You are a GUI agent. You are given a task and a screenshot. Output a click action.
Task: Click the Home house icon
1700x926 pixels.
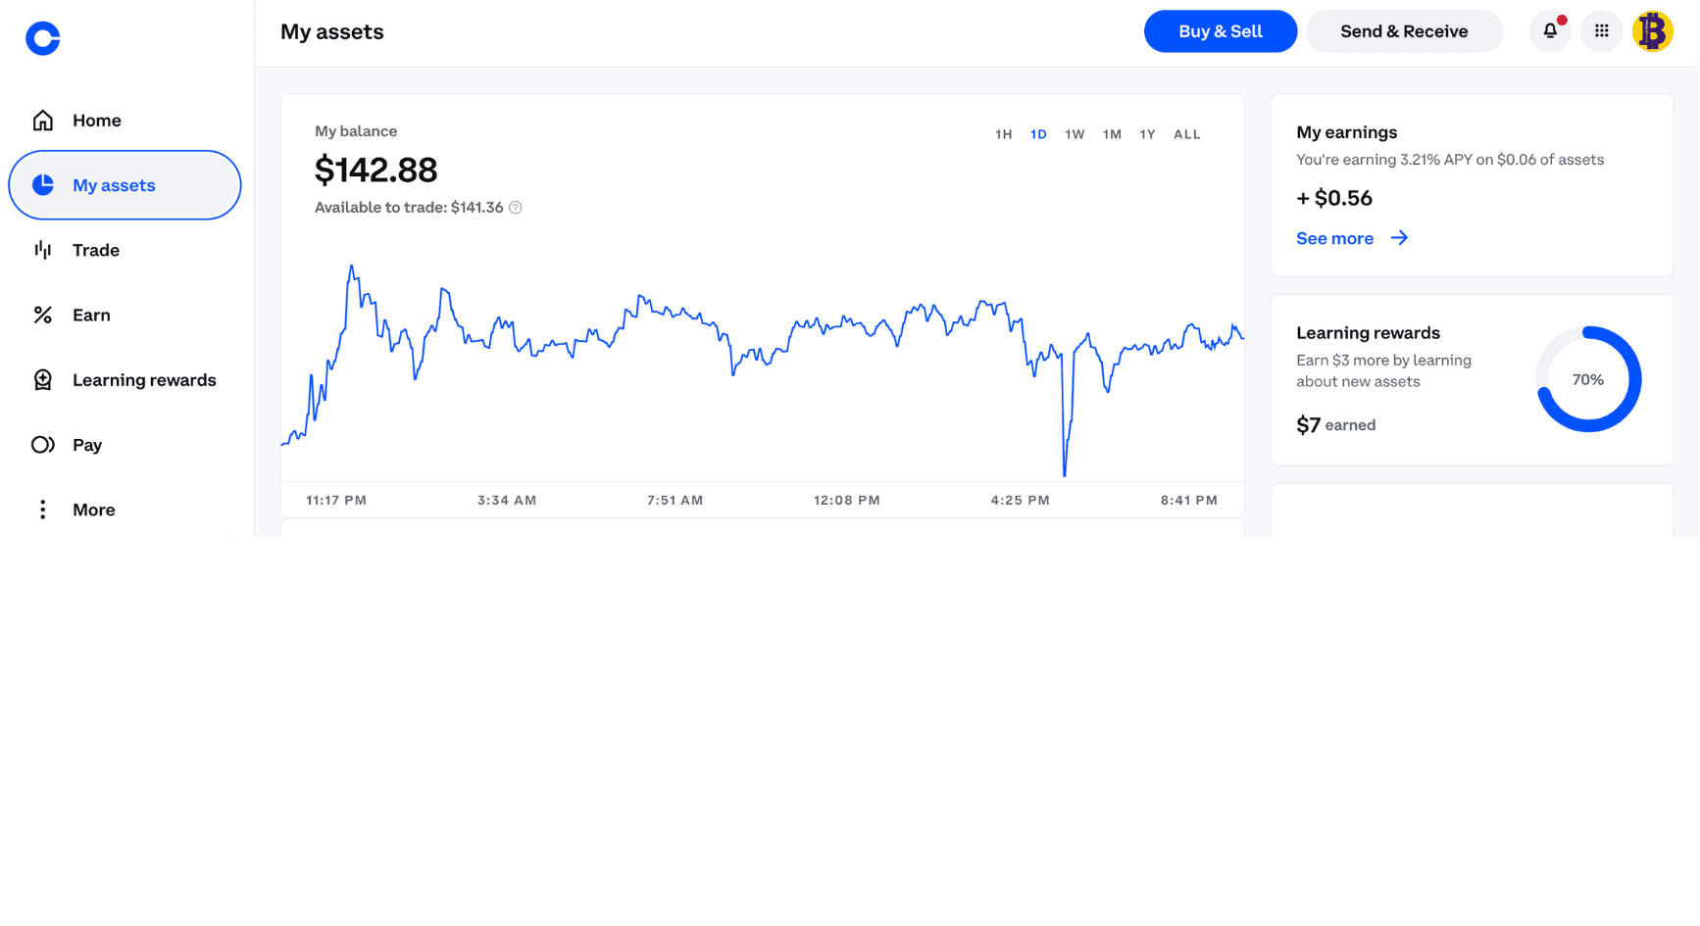(43, 121)
